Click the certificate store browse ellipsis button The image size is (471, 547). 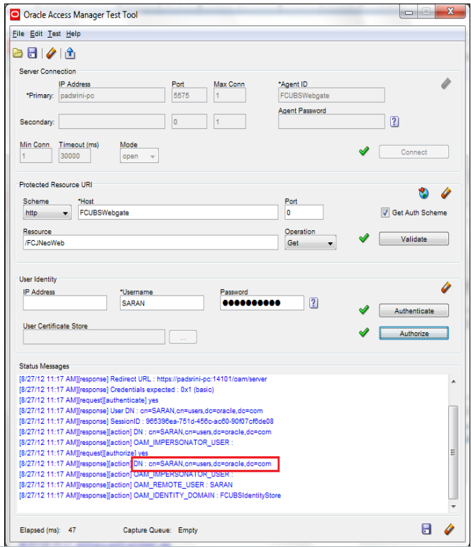coord(183,337)
